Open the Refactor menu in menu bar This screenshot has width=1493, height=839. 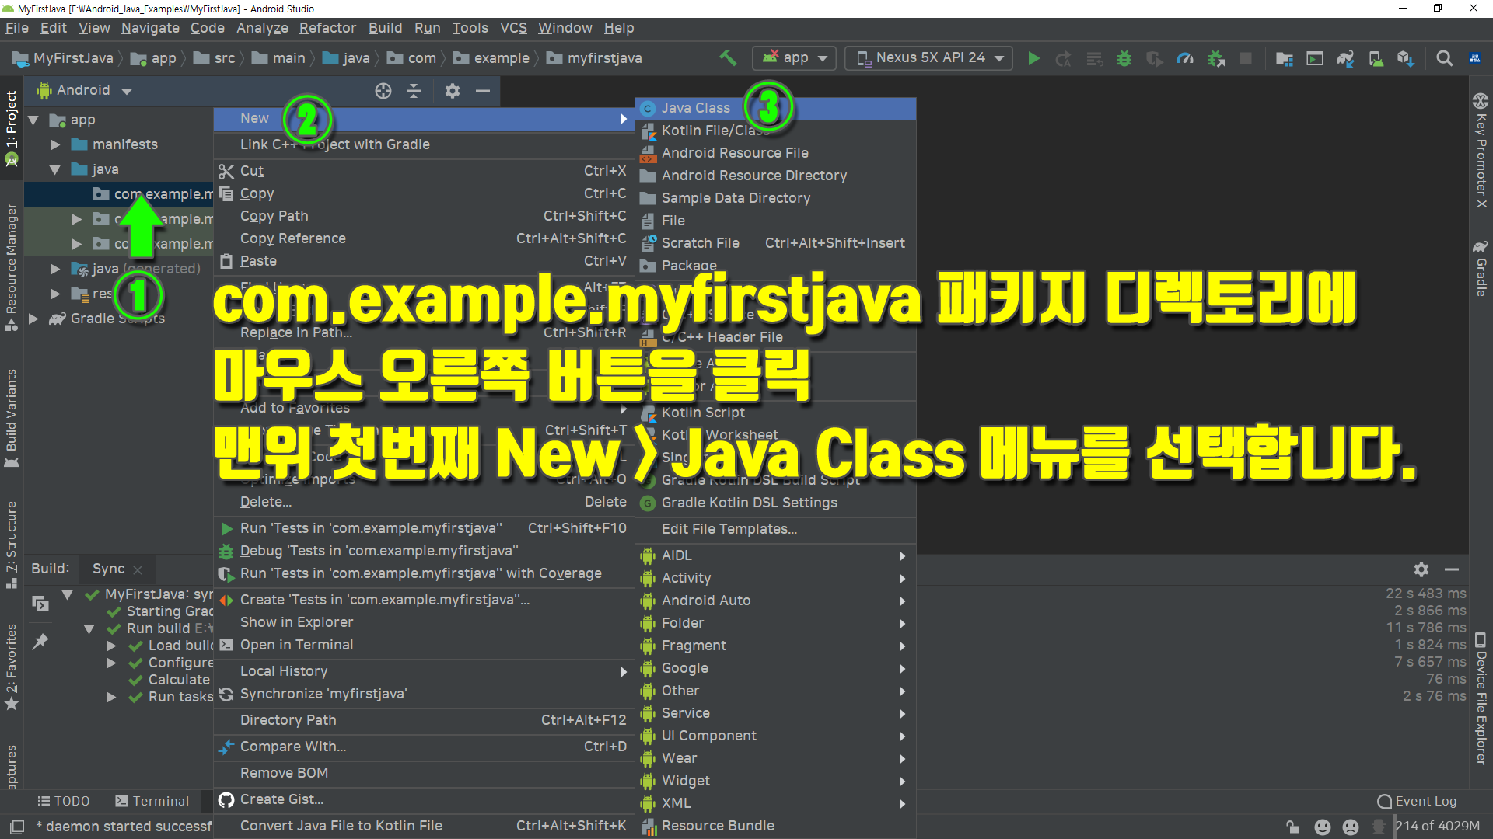(x=327, y=28)
